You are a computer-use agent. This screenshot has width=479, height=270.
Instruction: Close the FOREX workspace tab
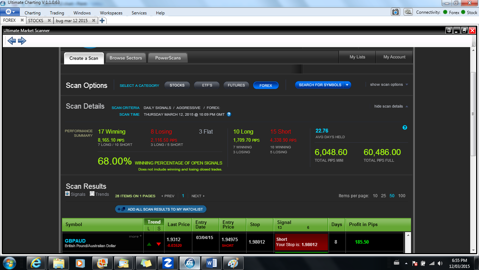click(x=22, y=20)
